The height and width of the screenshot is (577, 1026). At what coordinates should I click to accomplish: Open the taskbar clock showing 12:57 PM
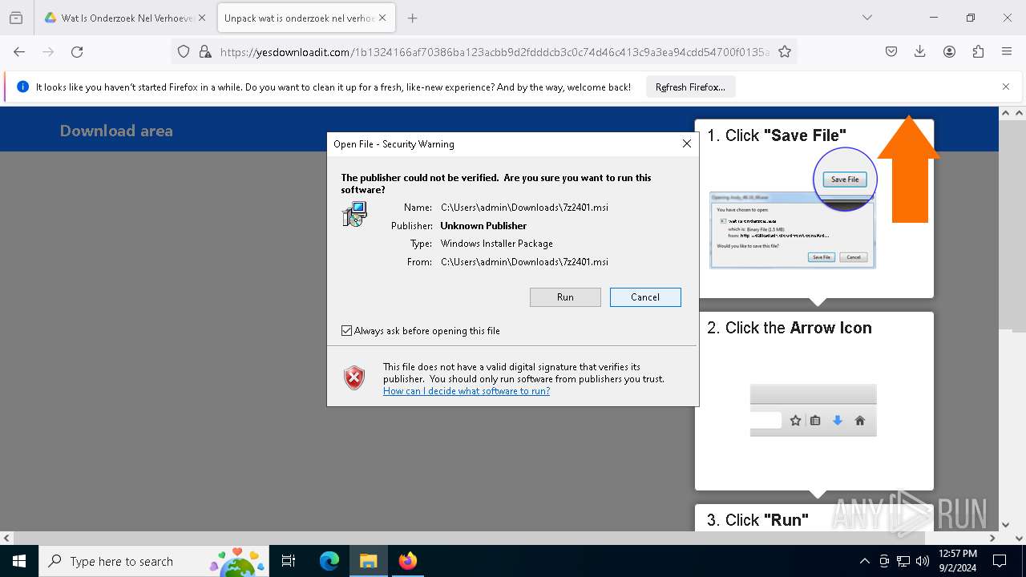(x=957, y=561)
